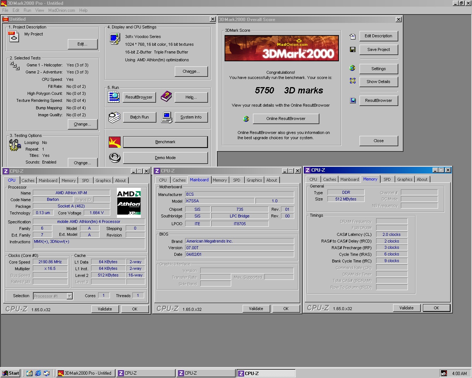This screenshot has width=472, height=378.
Task: Click the Help book icon
Action: (166, 97)
